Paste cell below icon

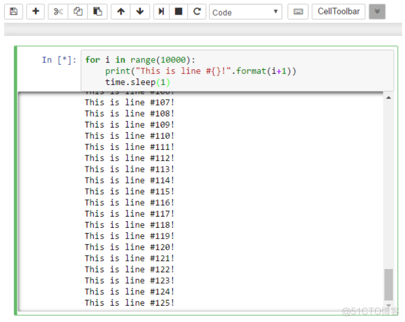[x=97, y=12]
